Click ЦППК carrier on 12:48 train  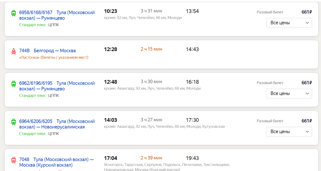pyautogui.click(x=54, y=96)
